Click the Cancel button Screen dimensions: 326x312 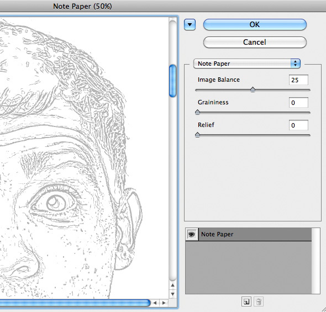click(x=255, y=42)
